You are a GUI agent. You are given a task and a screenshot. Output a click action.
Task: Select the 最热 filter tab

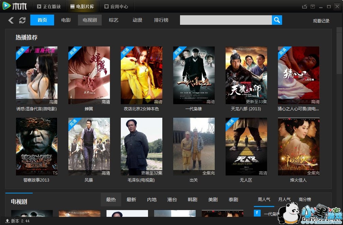111,200
